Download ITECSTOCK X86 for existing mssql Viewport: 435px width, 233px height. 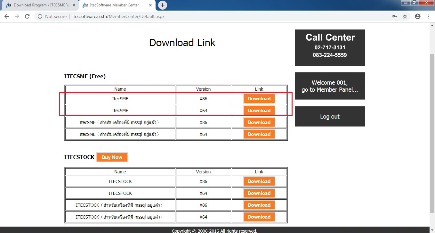[x=259, y=205]
